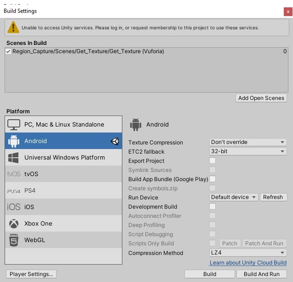Close the Build Settings window

point(288,11)
